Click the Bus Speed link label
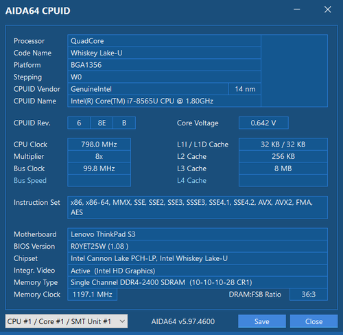 point(30,180)
